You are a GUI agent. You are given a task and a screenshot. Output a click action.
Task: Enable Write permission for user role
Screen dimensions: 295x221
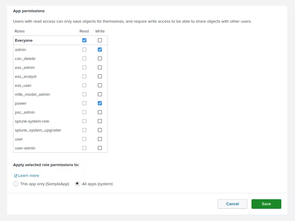(100, 139)
